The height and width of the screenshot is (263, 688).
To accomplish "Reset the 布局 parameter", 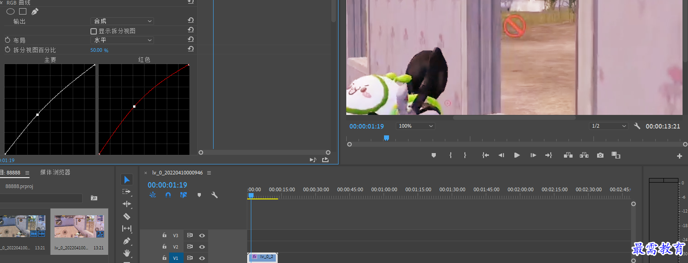I will coord(191,40).
